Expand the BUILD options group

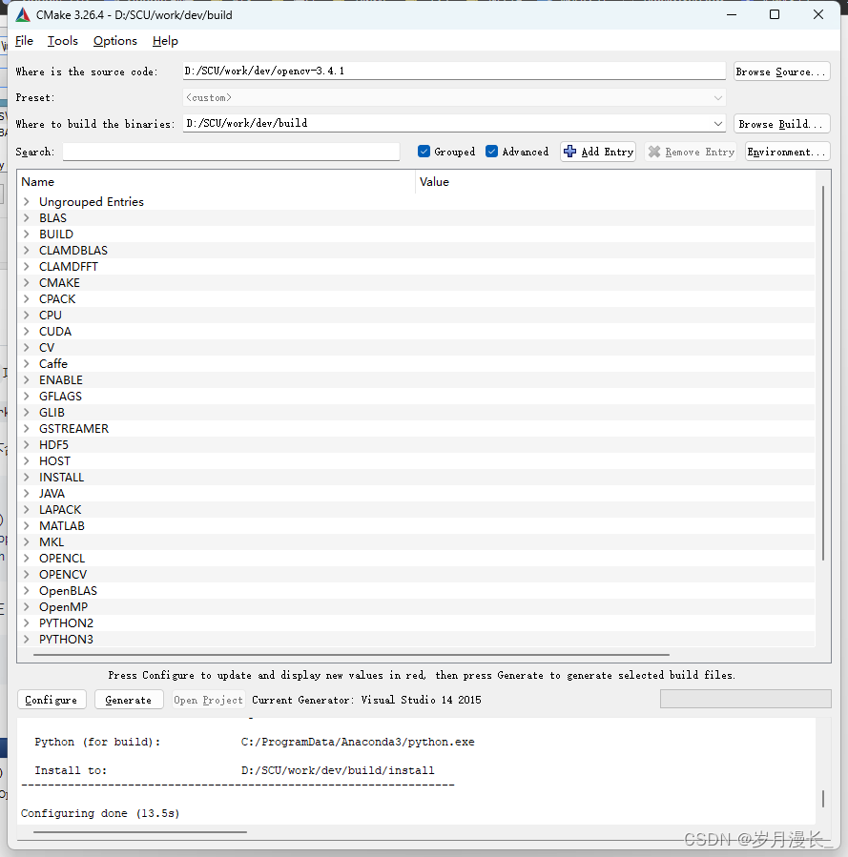(26, 234)
